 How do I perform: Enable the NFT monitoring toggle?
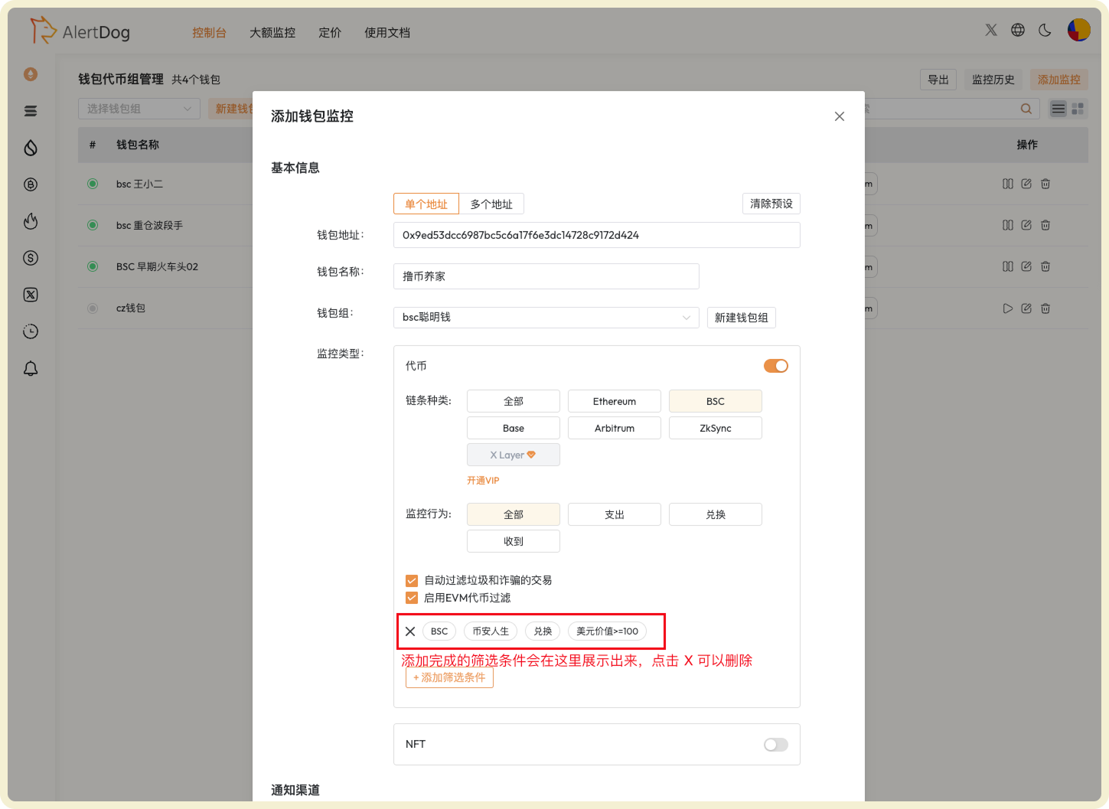pyautogui.click(x=775, y=744)
